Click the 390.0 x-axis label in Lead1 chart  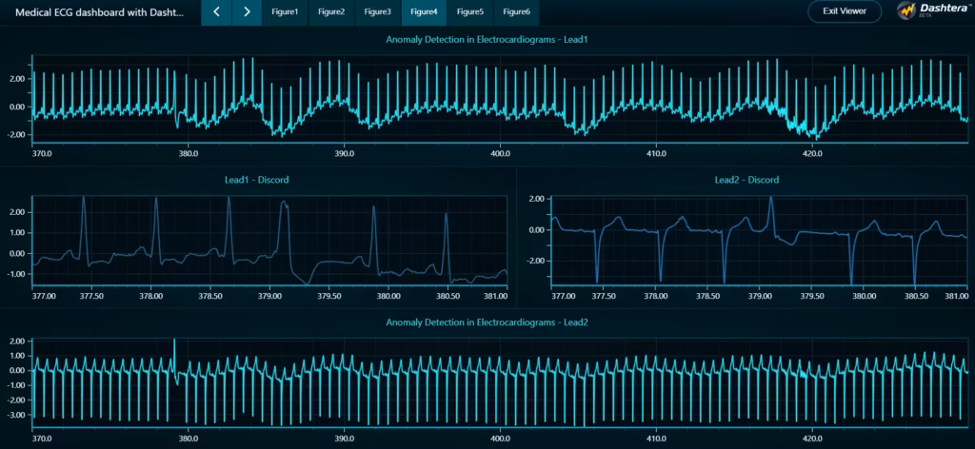344,153
